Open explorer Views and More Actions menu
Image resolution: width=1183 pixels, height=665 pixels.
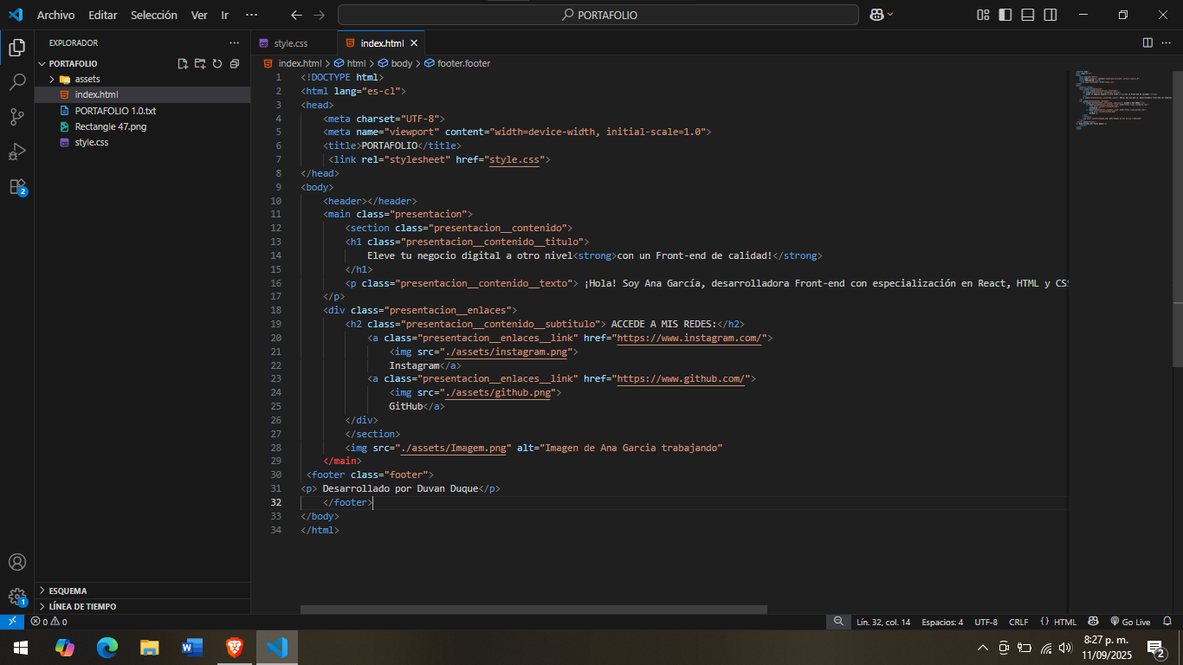[x=235, y=42]
